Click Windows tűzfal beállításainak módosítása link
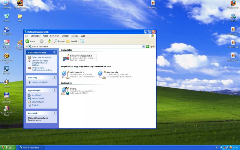The image size is (240, 150). point(42,69)
